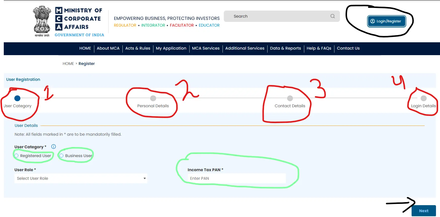Click the Enter PAN input field
Screen dimensions: 440x217
pyautogui.click(x=237, y=178)
